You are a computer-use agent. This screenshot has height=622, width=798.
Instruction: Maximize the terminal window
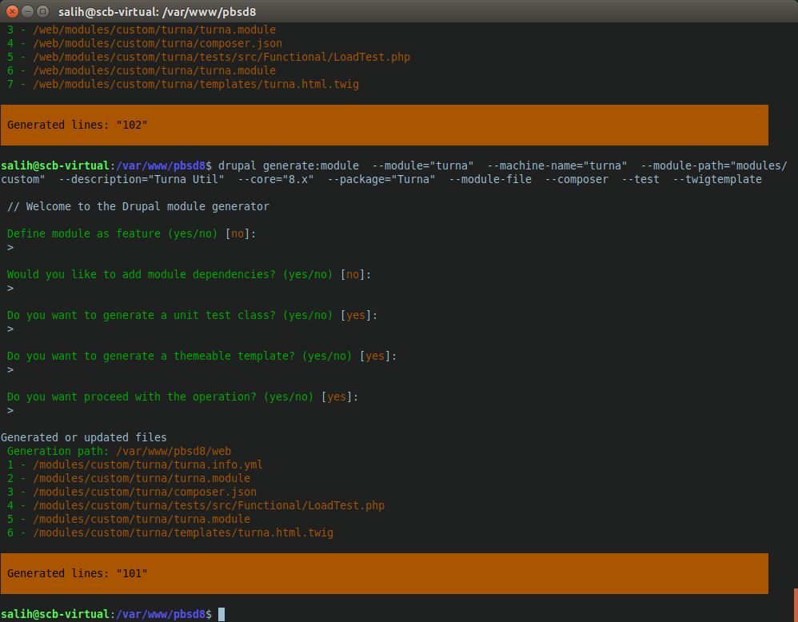(x=43, y=11)
